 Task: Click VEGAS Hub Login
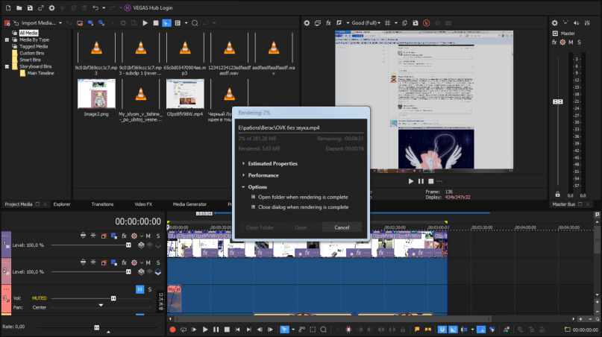pos(153,7)
